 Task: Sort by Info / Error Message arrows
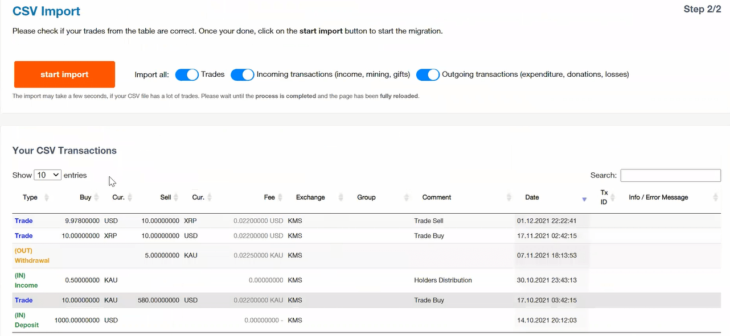pyautogui.click(x=715, y=198)
